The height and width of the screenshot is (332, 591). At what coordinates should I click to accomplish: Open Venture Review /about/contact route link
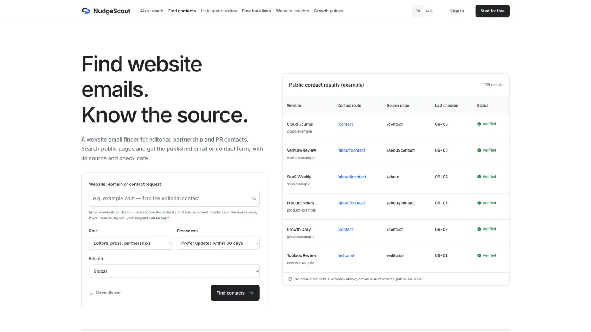pos(351,150)
